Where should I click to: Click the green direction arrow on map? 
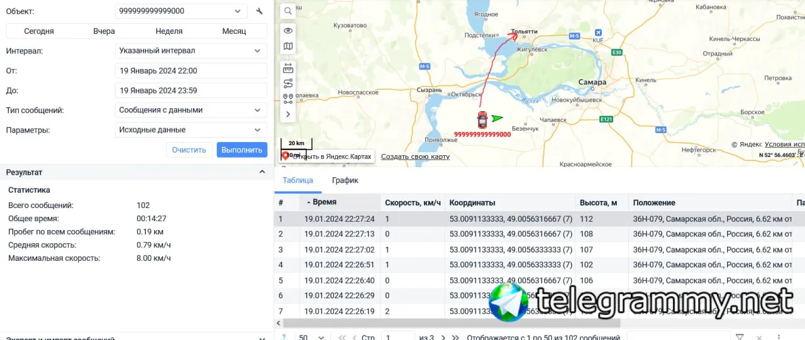pyautogui.click(x=497, y=118)
